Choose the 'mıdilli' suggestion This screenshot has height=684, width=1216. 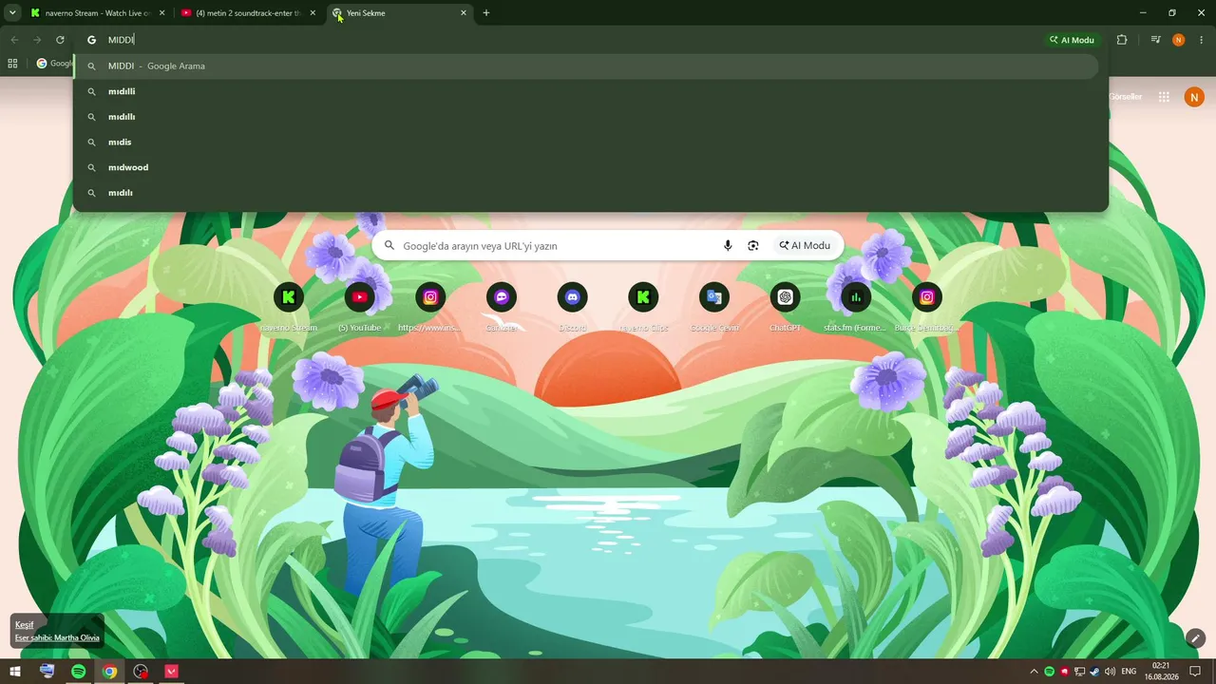pyautogui.click(x=586, y=91)
